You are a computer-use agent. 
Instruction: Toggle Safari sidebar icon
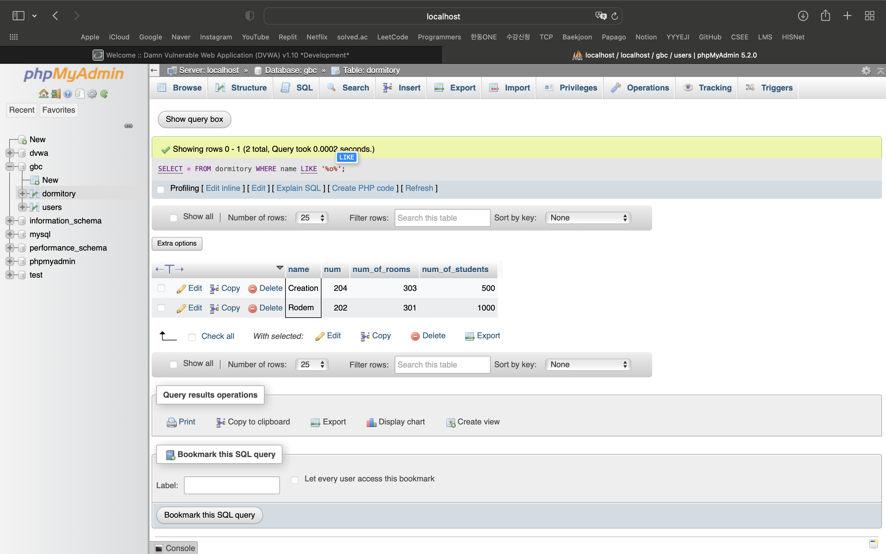(18, 16)
